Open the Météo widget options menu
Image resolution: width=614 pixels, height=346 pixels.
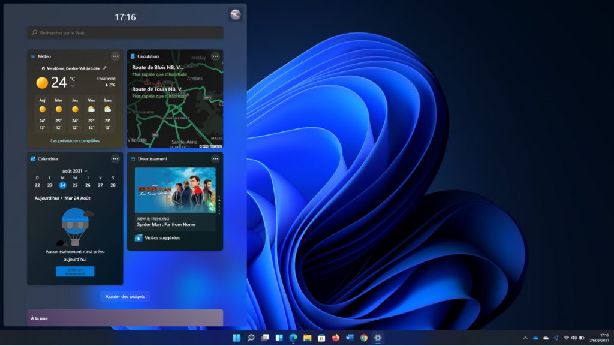(115, 56)
